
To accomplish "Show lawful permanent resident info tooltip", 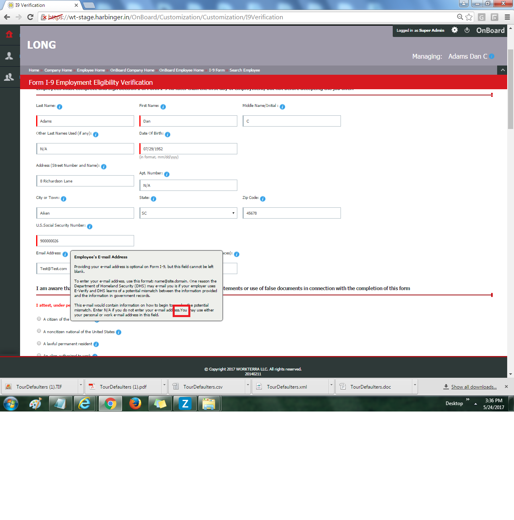I will pos(96,344).
